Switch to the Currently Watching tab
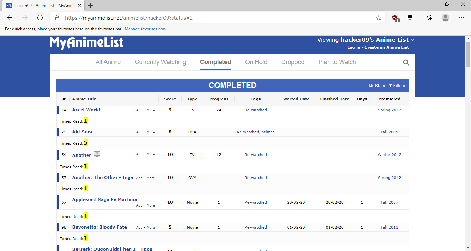The height and width of the screenshot is (251, 471). pos(160,62)
